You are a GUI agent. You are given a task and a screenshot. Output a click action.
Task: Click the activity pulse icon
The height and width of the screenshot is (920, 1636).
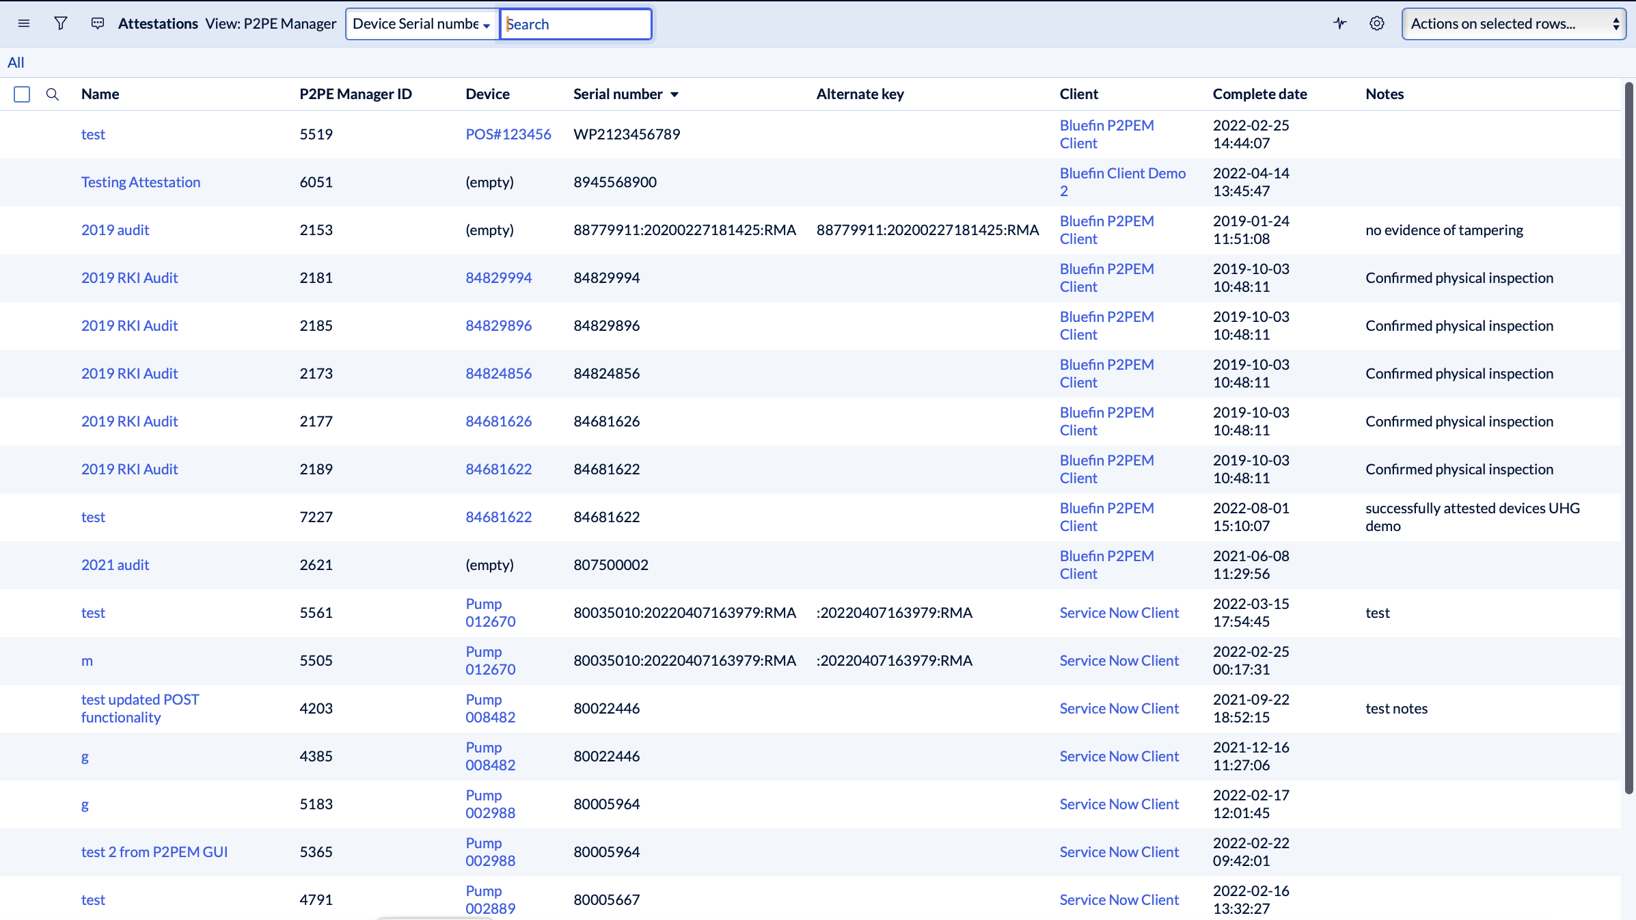pyautogui.click(x=1339, y=23)
